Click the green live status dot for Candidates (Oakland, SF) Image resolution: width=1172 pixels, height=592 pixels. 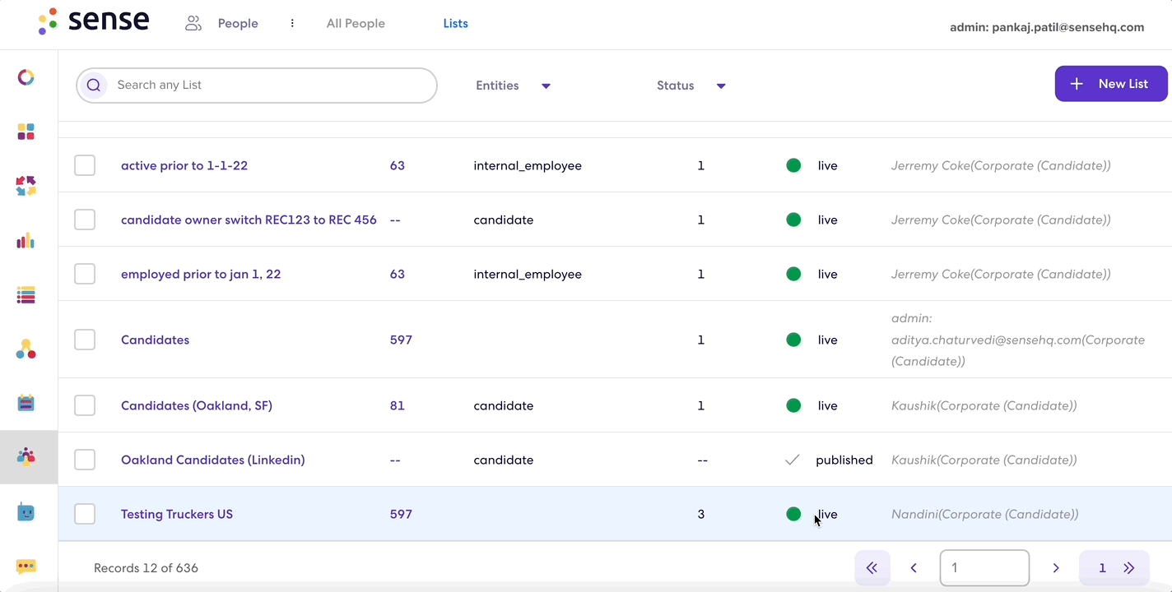click(x=793, y=405)
